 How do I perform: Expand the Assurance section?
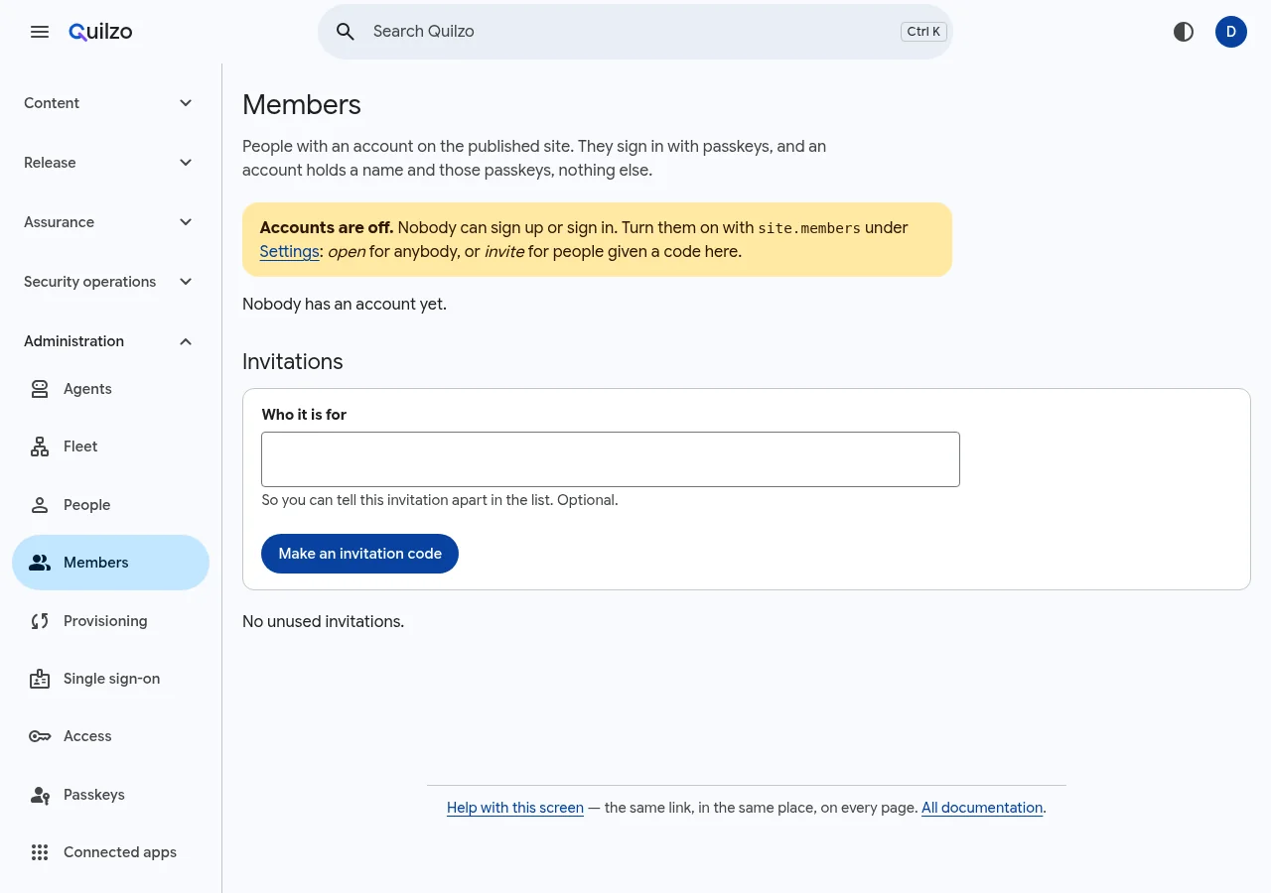point(110,222)
